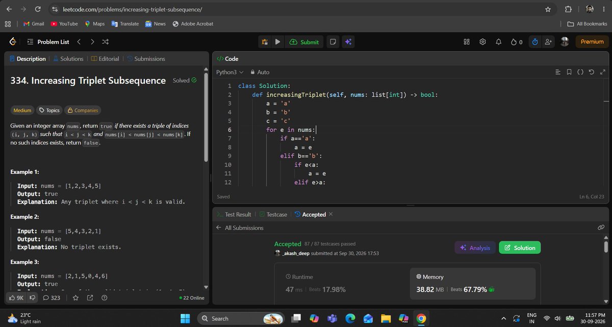
Task: Open the Topics tag
Action: click(49, 110)
